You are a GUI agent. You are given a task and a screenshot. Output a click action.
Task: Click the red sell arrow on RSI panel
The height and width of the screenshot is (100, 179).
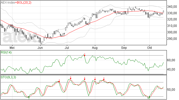pyautogui.click(x=85, y=55)
